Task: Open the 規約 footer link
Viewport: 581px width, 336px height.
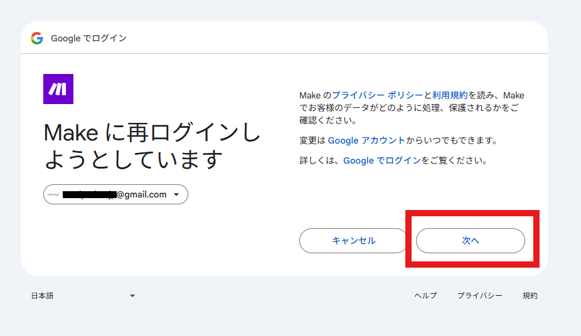Action: (530, 296)
